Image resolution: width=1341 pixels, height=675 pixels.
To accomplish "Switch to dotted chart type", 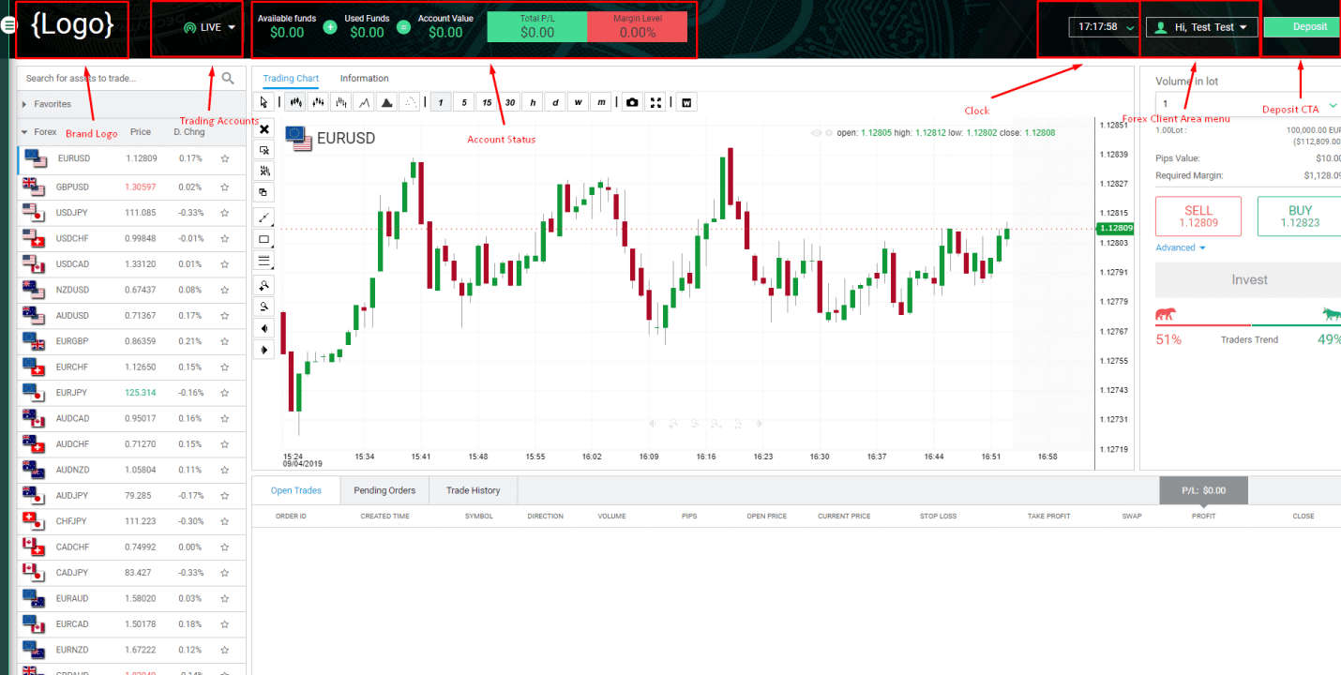I will (409, 102).
